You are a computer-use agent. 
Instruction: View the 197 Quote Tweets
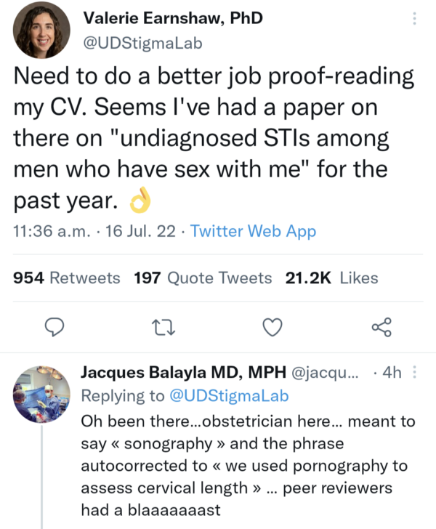click(203, 278)
